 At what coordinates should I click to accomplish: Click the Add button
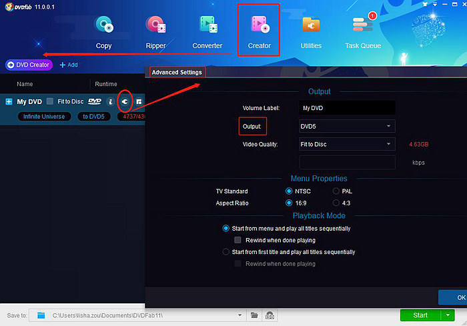(69, 65)
